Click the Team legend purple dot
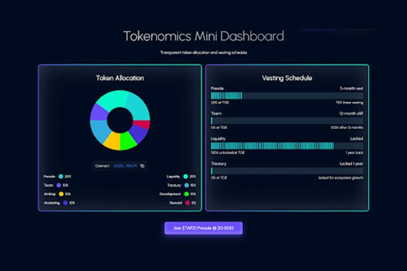The image size is (407, 271). pos(59,185)
